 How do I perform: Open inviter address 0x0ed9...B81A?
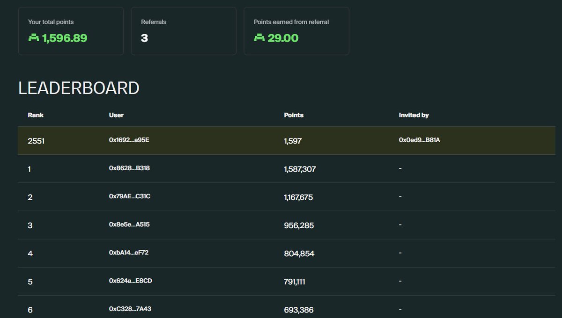point(419,140)
